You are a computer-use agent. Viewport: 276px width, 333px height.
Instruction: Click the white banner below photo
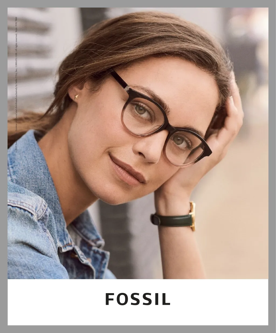138,302
